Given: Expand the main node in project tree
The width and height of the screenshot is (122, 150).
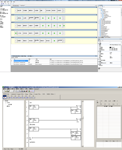Looking at the screenshot, I should (99, 8).
